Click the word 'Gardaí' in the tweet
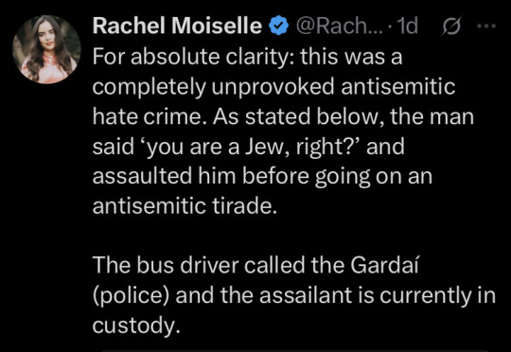Viewport: 511px width, 352px height. (384, 265)
